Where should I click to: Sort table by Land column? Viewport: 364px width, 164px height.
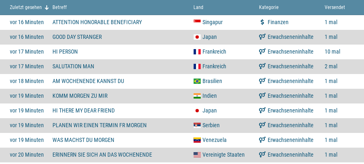198,7
